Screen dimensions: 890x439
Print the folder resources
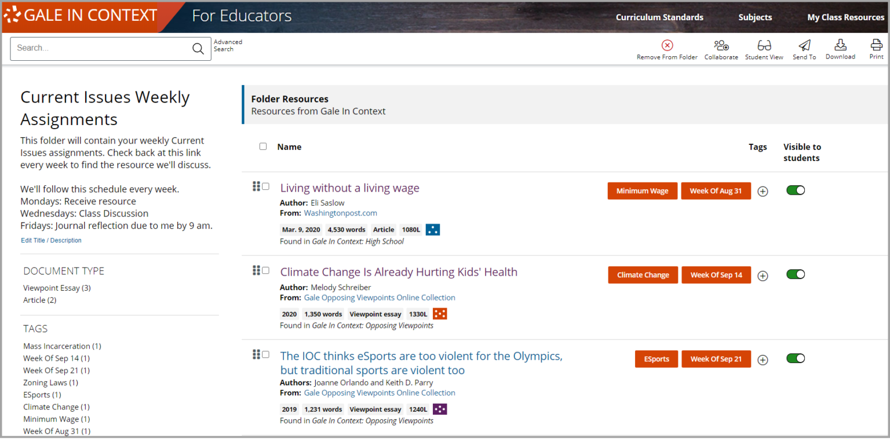click(875, 46)
